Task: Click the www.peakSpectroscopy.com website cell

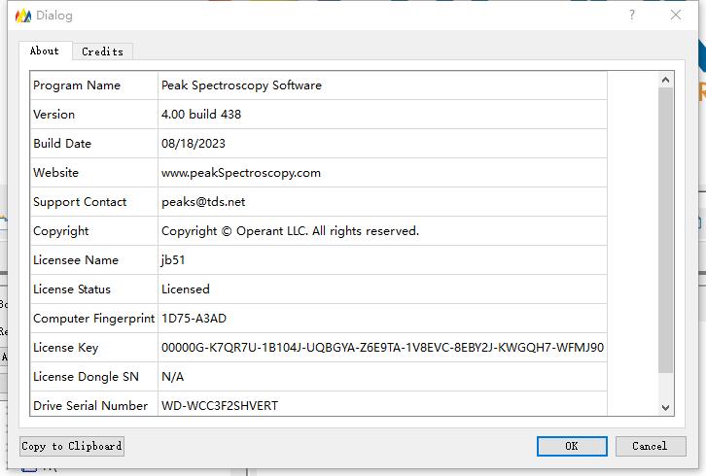Action: 382,173
